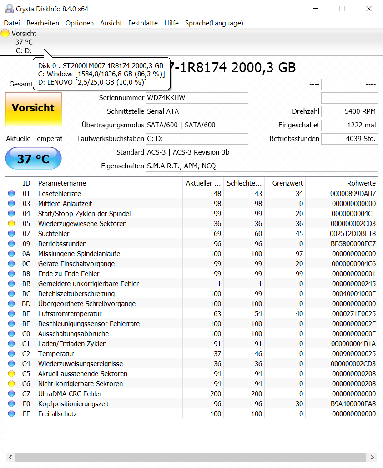This screenshot has width=383, height=468.
Task: Click the Übertragungsmodus field SATA/600
Action: [197, 125]
